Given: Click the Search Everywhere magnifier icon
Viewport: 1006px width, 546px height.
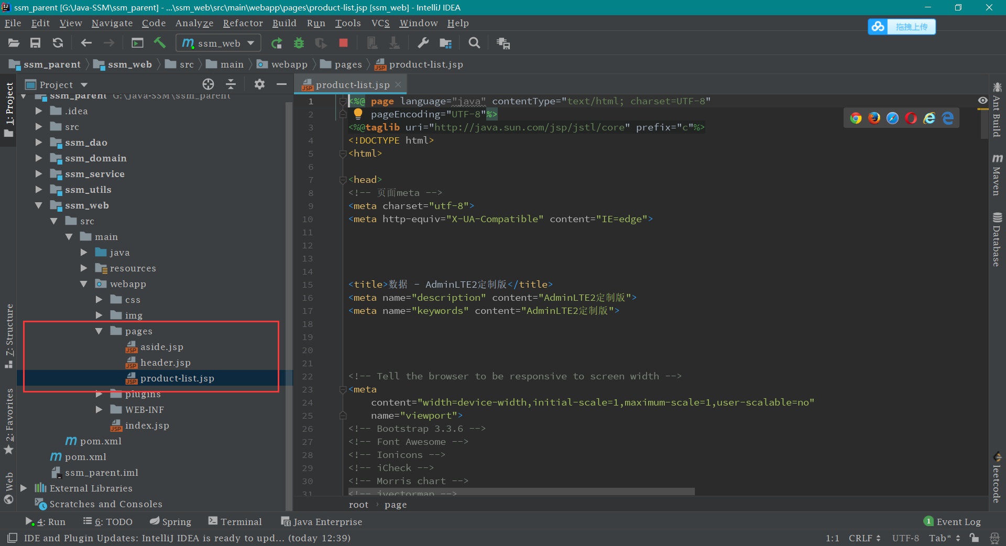Looking at the screenshot, I should [474, 43].
